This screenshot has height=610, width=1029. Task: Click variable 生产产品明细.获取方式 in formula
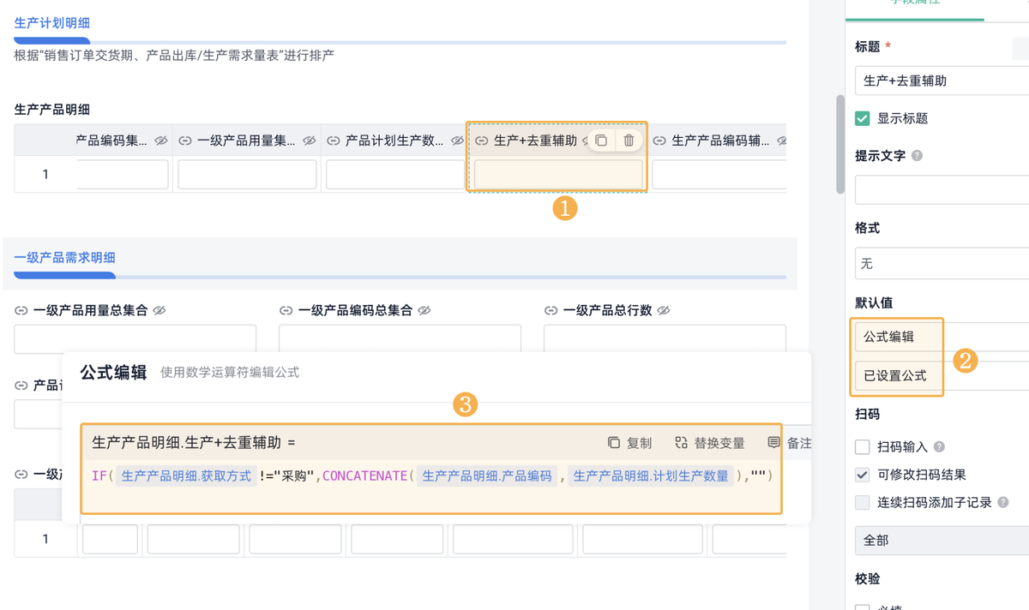point(186,475)
